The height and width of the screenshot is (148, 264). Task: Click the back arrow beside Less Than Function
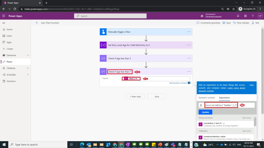coord(37,23)
